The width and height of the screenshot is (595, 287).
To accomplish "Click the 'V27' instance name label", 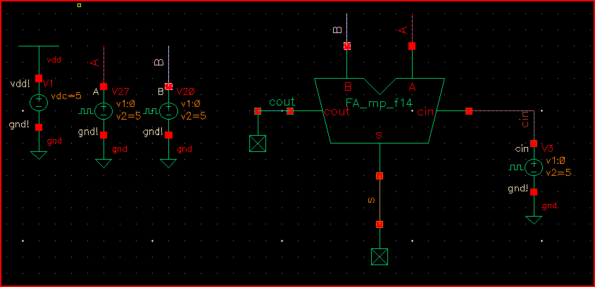I will point(120,91).
